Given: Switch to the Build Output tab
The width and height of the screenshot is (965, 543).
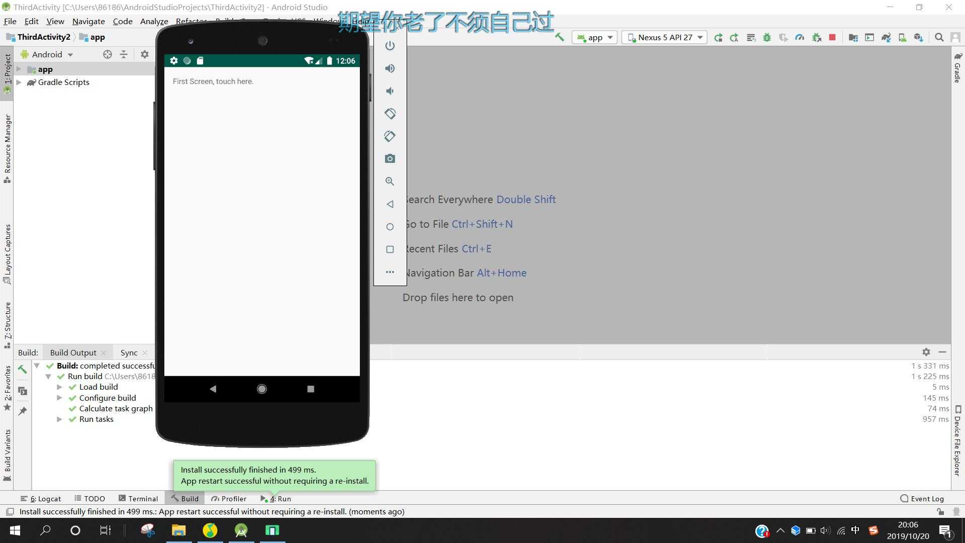Looking at the screenshot, I should (x=73, y=353).
